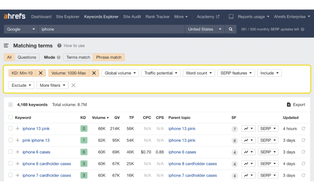This screenshot has height=191, width=314.
Task: Open trend chart for iphone 7 cardholder cases
Action: coord(248,175)
